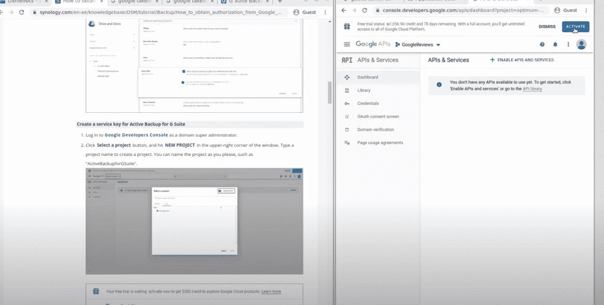
Task: Open Chrome menu in the console window
Action: point(587,10)
